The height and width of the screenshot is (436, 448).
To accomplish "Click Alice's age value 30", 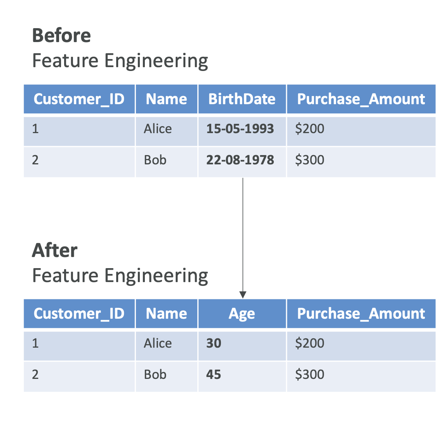I will coord(214,343).
